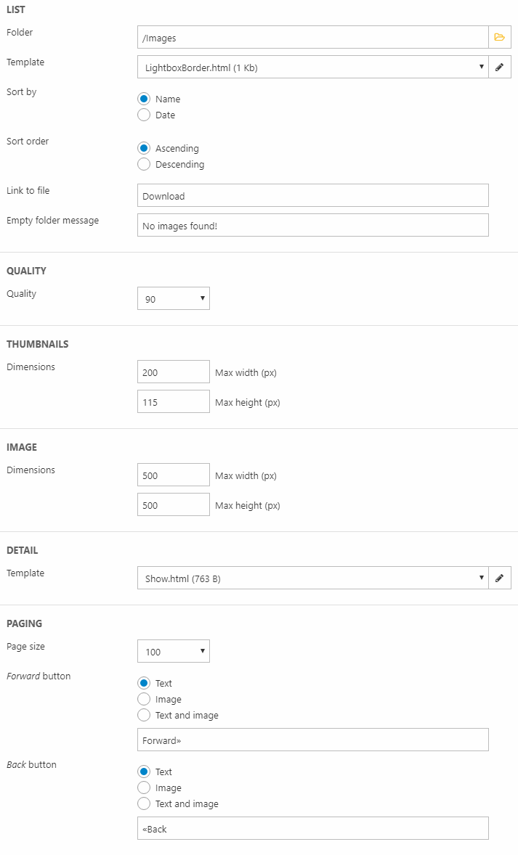518x855 pixels.
Task: Expand the Page size dropdown
Action: (x=174, y=652)
